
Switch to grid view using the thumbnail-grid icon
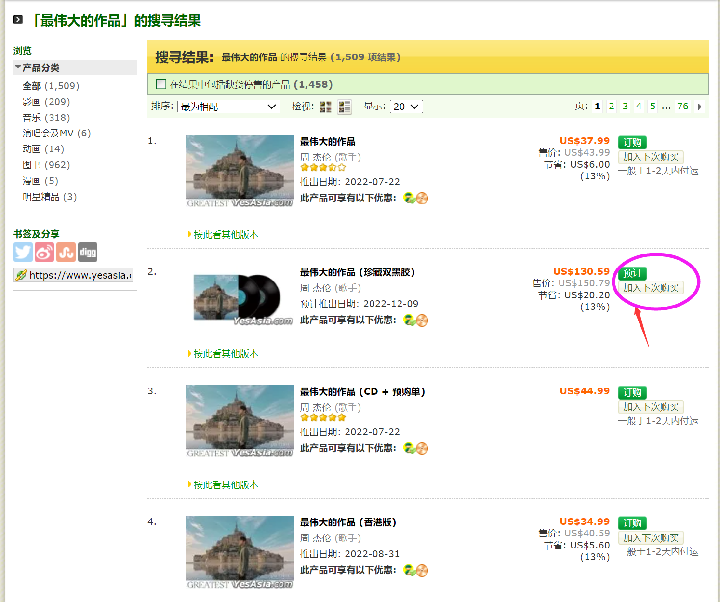(325, 106)
